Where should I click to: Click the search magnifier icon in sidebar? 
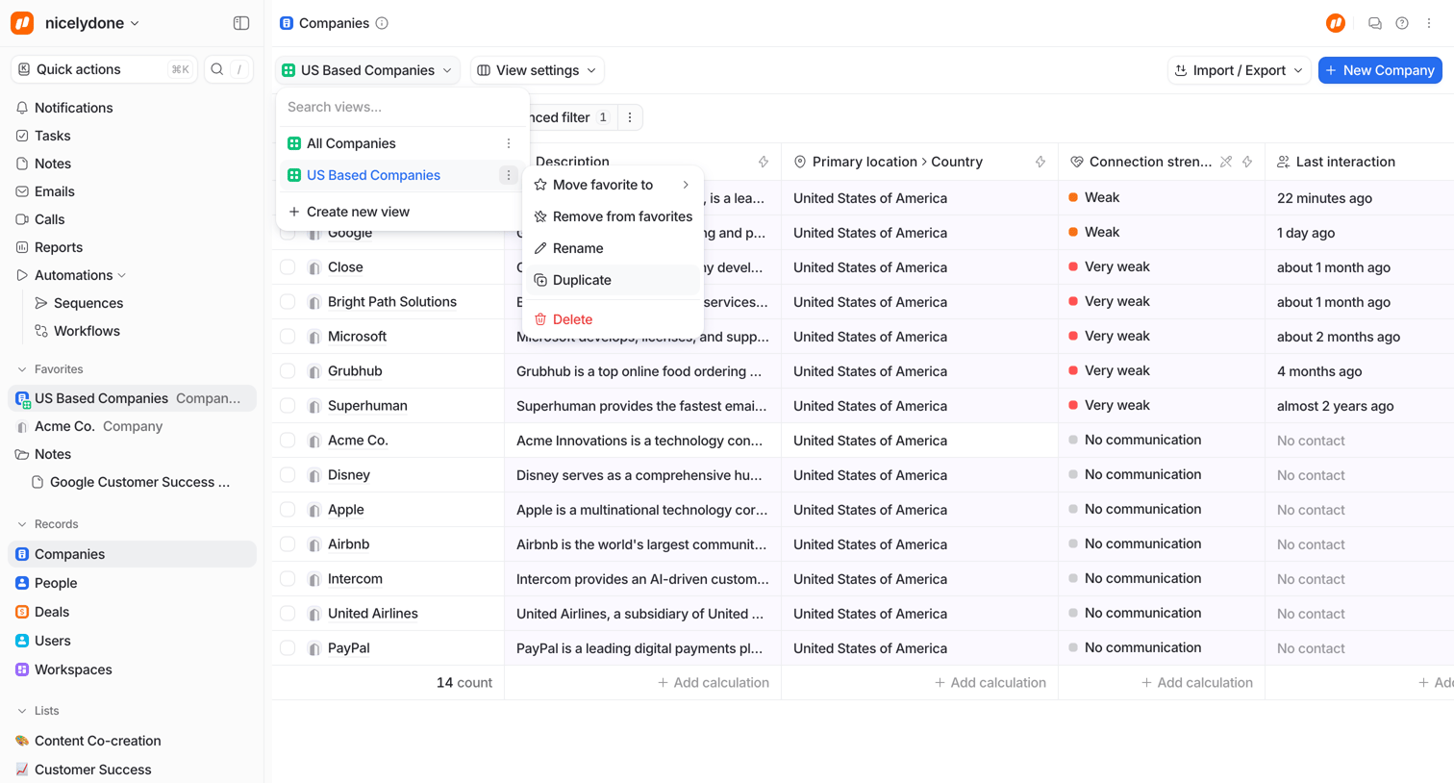pos(217,69)
